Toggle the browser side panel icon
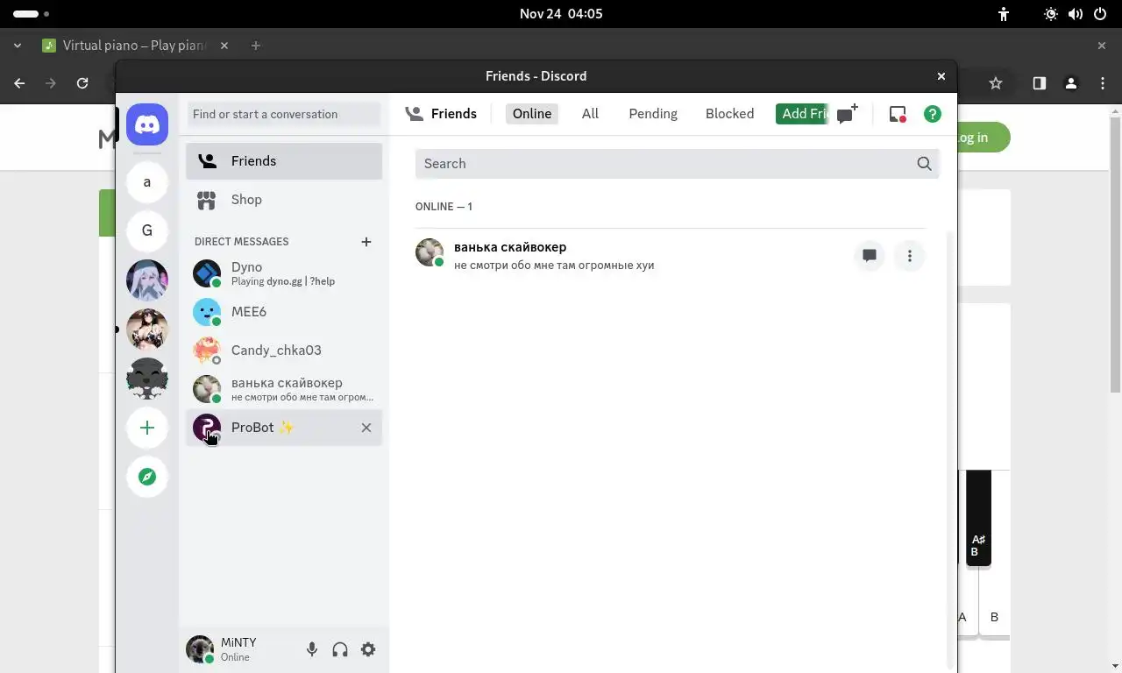 (x=1039, y=83)
